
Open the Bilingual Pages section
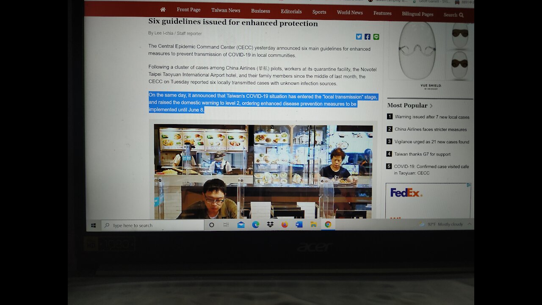[418, 14]
